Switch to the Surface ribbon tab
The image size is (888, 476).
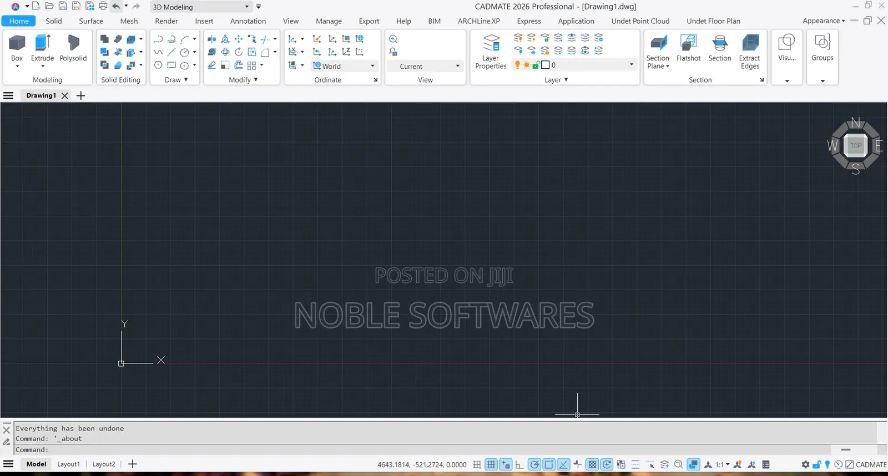91,21
